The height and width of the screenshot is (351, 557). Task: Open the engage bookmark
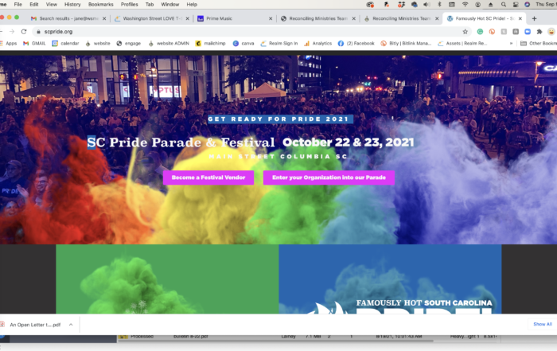tap(129, 43)
